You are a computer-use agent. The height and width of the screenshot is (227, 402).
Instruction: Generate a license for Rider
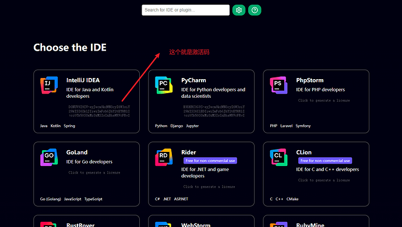(209, 186)
